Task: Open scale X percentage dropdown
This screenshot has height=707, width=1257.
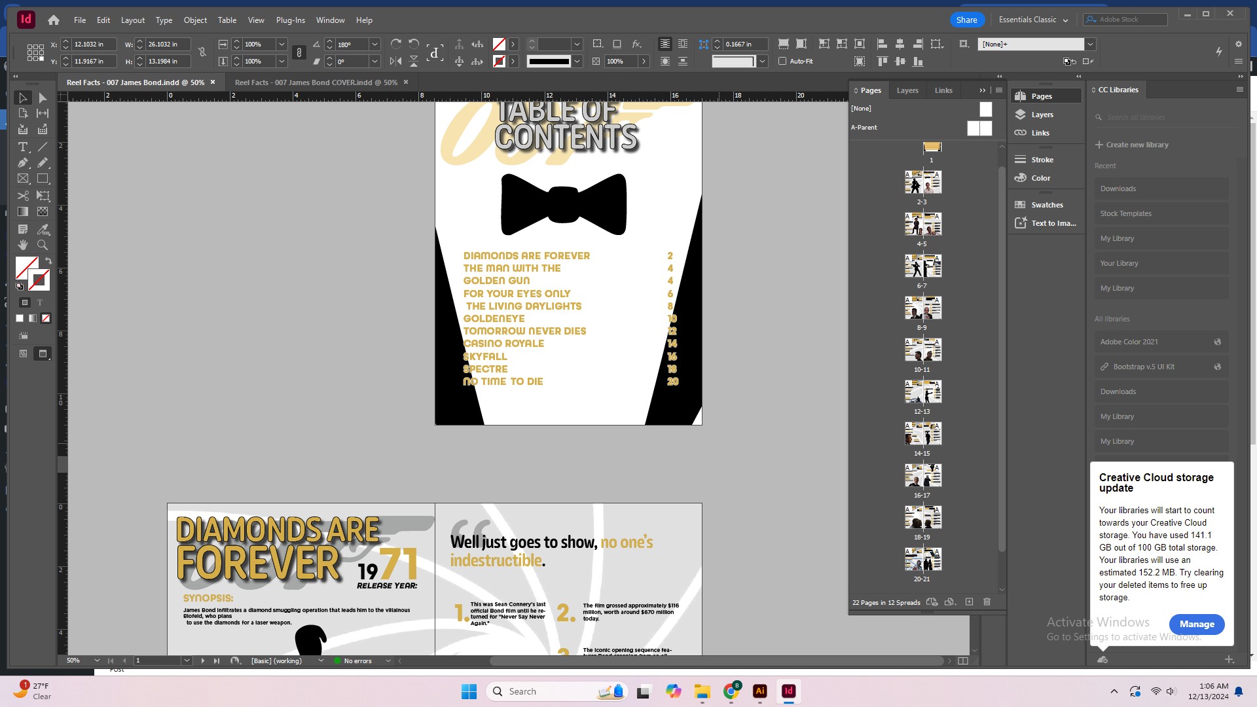Action: pos(282,45)
